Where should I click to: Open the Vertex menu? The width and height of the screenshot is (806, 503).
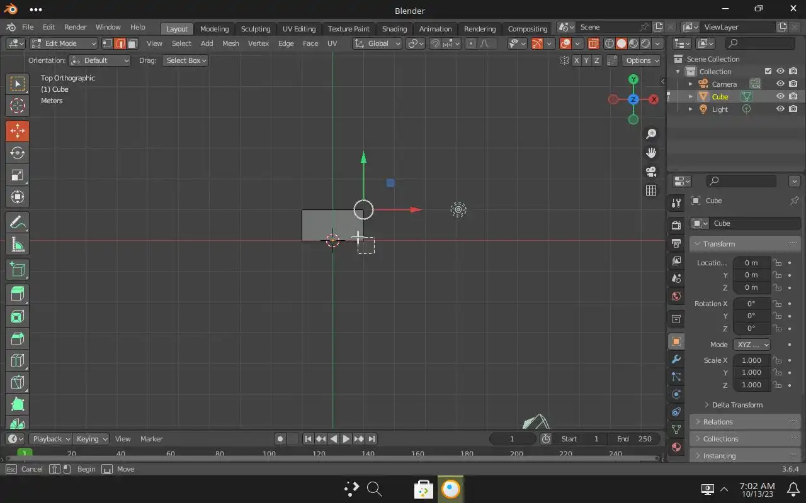[x=258, y=43]
